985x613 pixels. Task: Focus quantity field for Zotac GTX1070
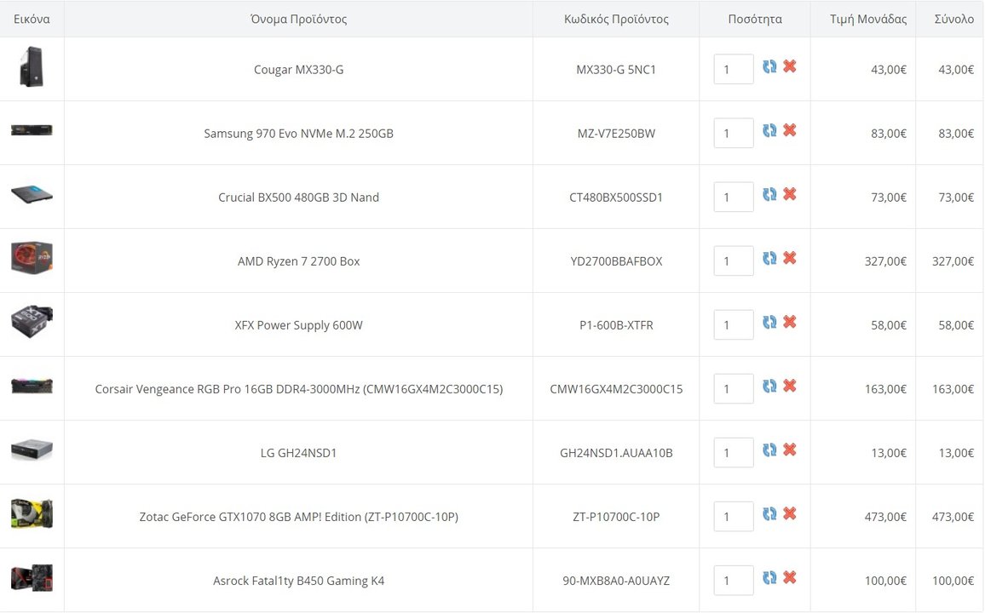coord(734,517)
